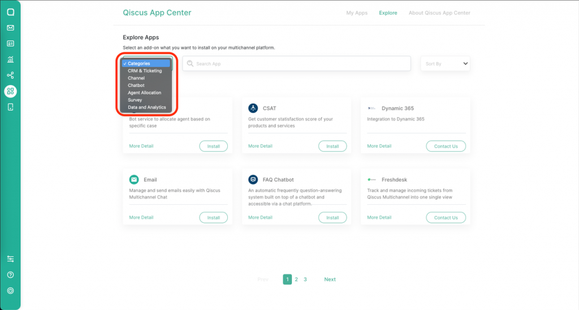Choose the Survey category
The height and width of the screenshot is (310, 579).
146,100
